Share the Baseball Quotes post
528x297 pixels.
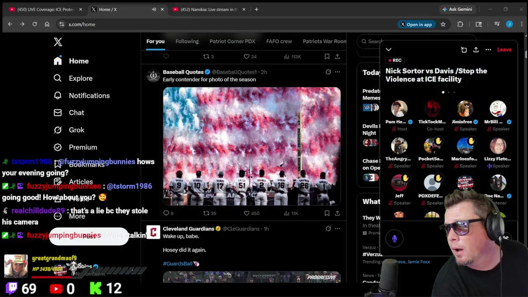click(337, 213)
